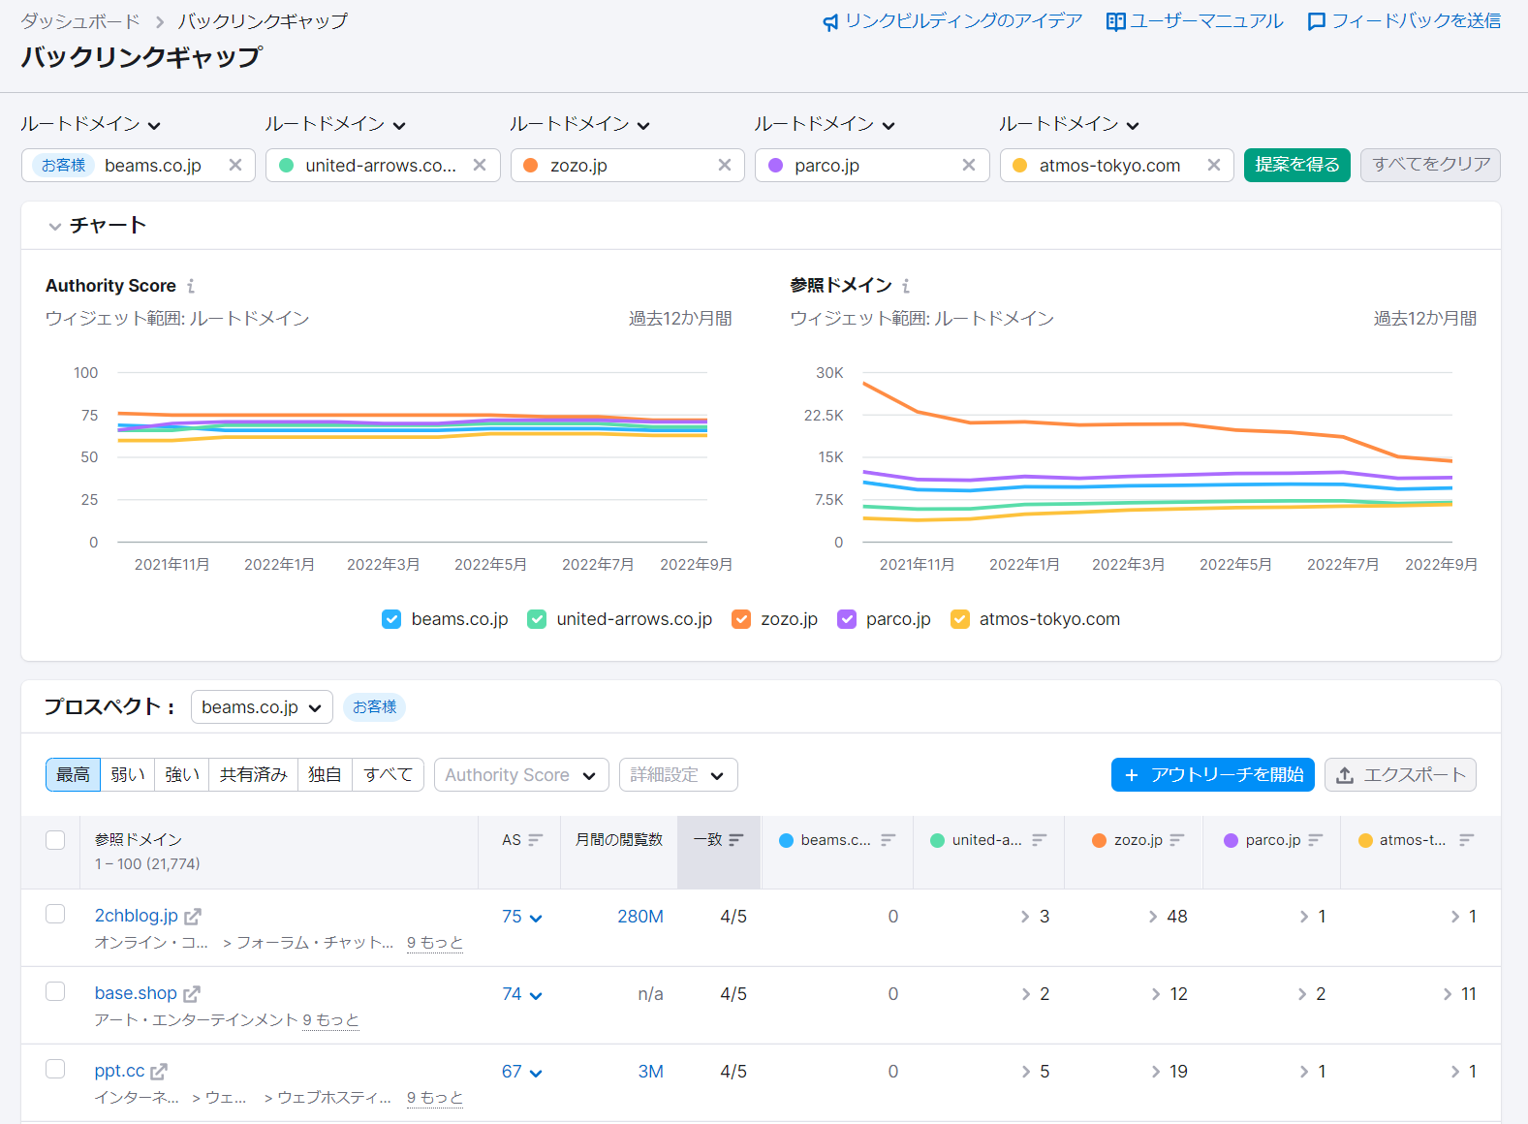Image resolution: width=1528 pixels, height=1124 pixels.
Task: Expand AS 67 details for ppt.cc
Action: 522,1072
